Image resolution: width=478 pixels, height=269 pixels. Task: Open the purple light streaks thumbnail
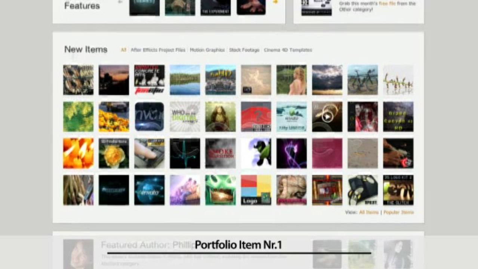(292, 153)
